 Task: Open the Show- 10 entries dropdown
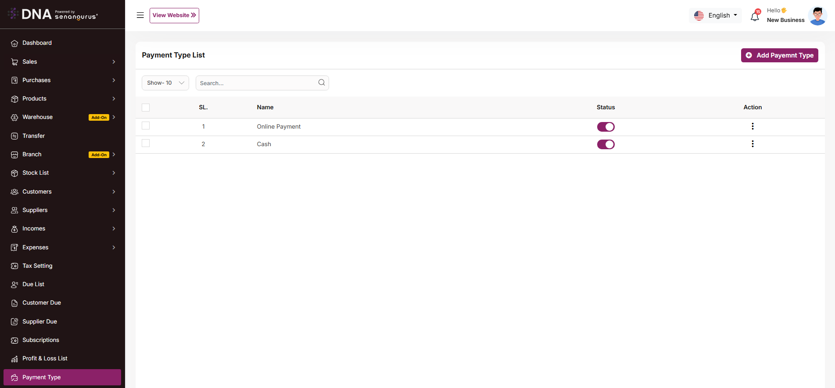(x=165, y=83)
